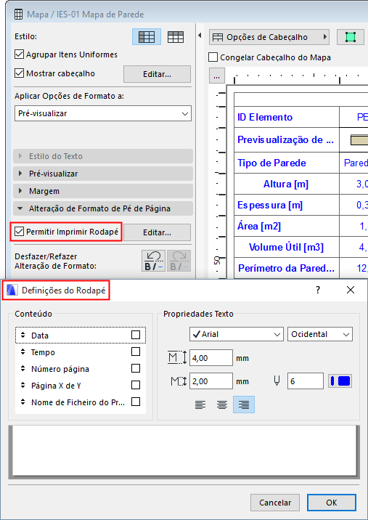Click the green fit-to-window icon
The image size is (368, 520).
click(x=350, y=37)
